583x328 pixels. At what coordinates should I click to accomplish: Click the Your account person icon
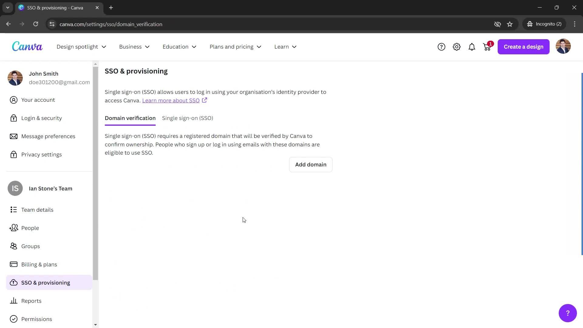pos(14,100)
